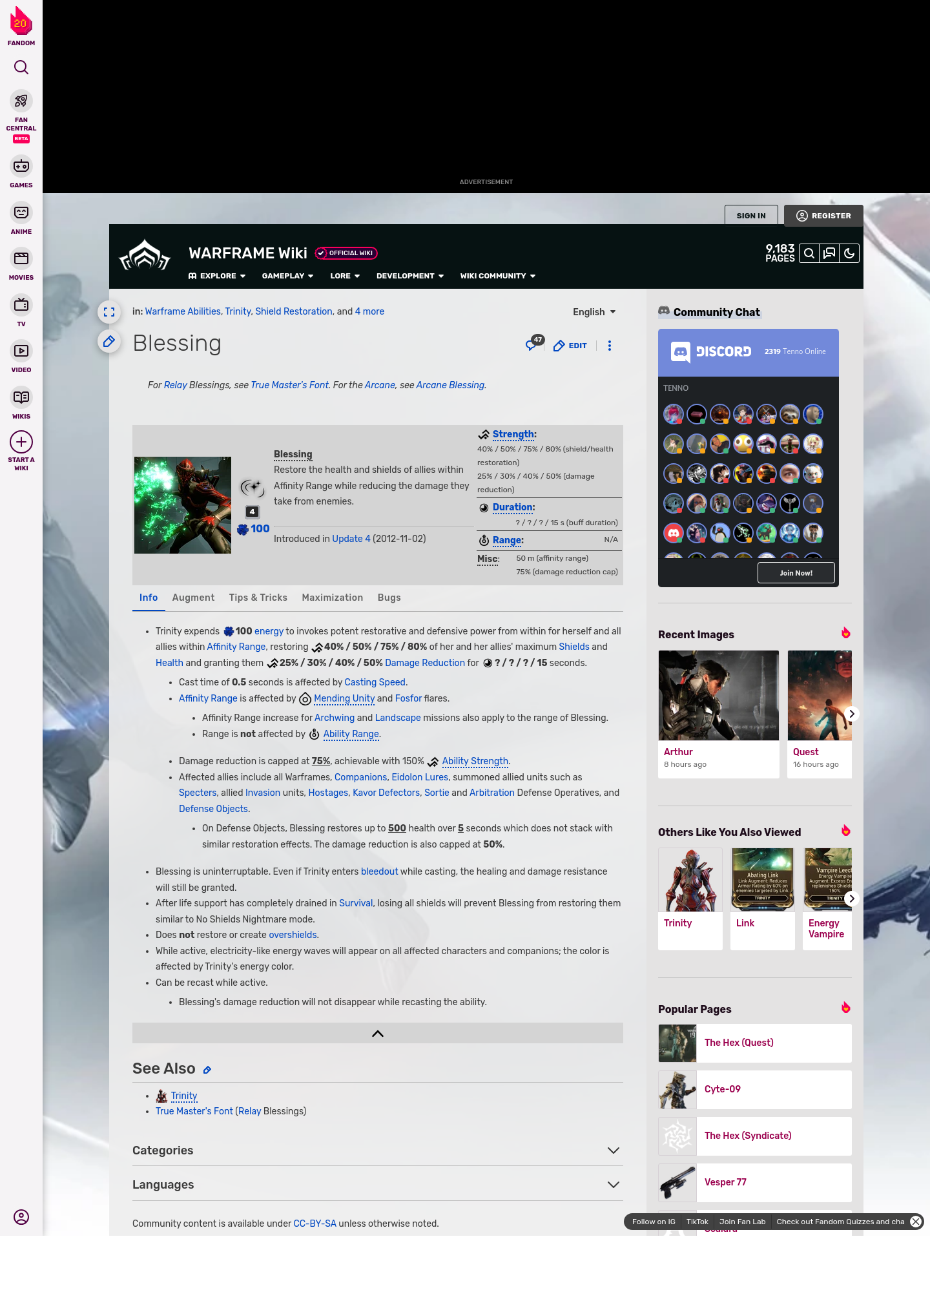The image size is (930, 1292).
Task: Open the English language dropdown
Action: click(x=594, y=312)
